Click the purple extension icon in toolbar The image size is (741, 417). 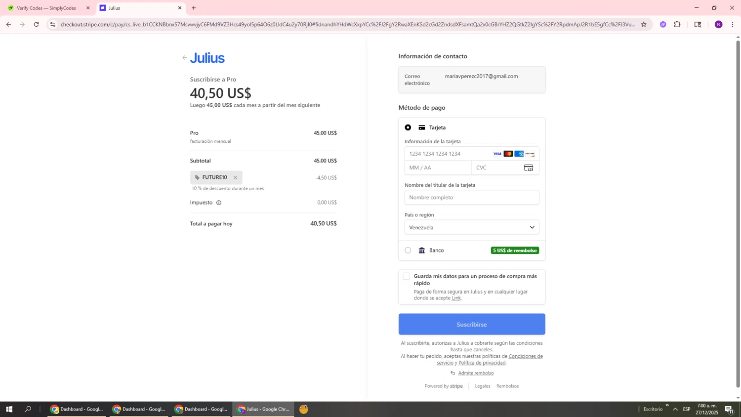663,24
